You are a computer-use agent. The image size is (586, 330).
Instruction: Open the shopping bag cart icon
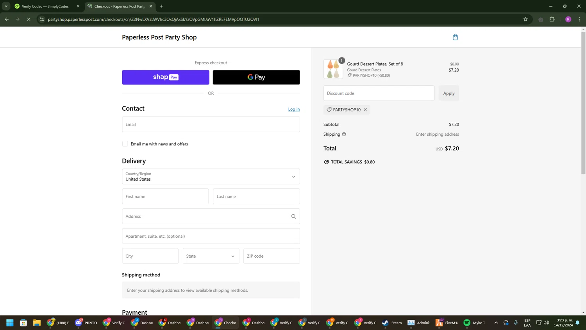(x=455, y=37)
